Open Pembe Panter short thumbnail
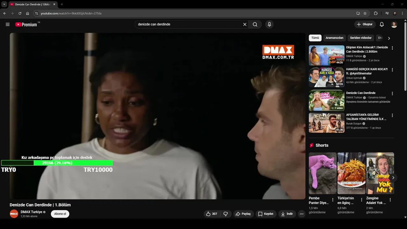Viewport: 407px width, 229px height. coord(323,173)
